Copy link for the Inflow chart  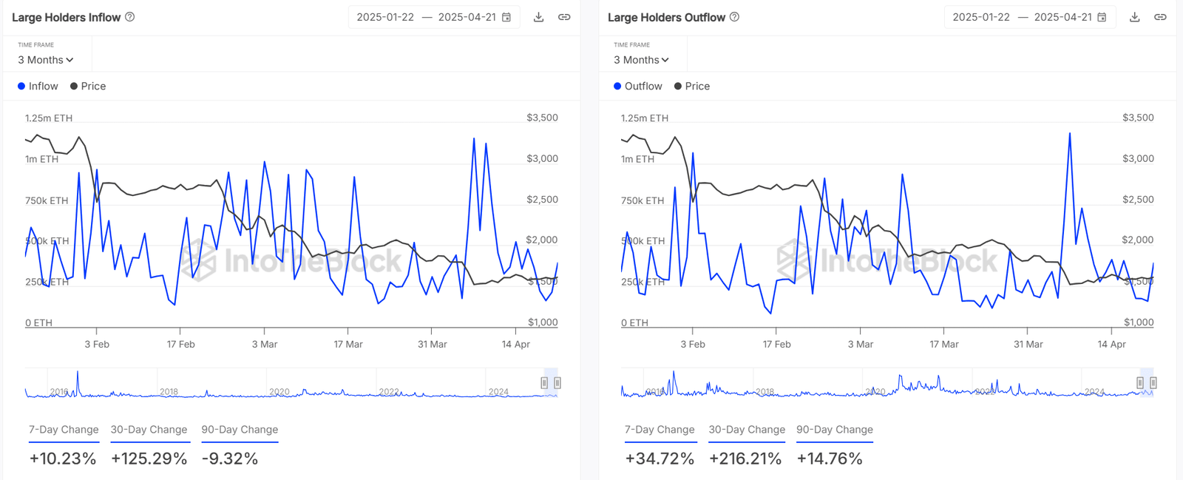[x=564, y=17]
